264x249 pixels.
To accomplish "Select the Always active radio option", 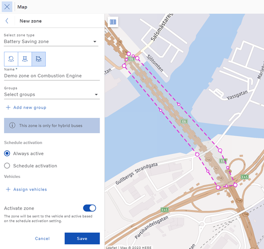I will pos(7,153).
